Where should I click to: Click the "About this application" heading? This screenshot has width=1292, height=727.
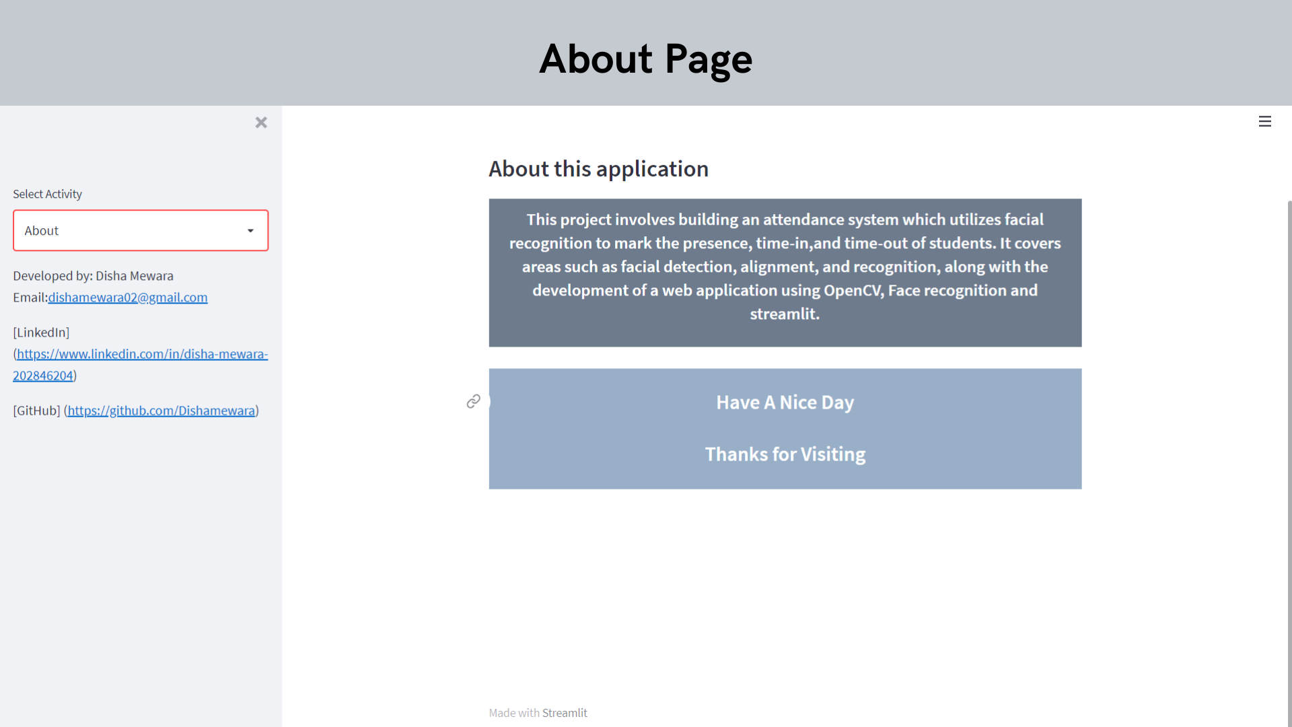tap(598, 169)
